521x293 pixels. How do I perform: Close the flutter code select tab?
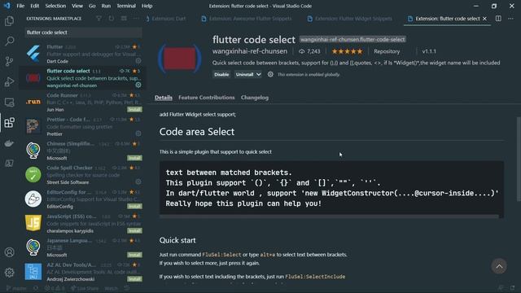pos(485,19)
